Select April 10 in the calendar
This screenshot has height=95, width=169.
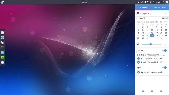click(x=147, y=30)
